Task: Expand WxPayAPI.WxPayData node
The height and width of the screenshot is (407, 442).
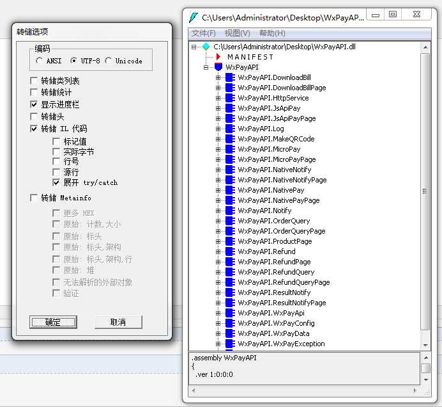Action: (x=218, y=333)
